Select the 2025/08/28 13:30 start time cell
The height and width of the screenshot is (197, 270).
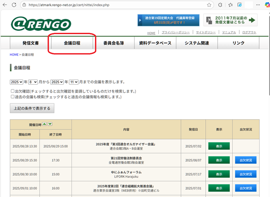pos(25,146)
